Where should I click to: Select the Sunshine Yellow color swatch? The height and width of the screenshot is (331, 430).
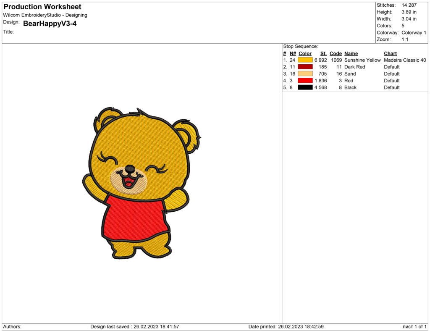tap(304, 60)
